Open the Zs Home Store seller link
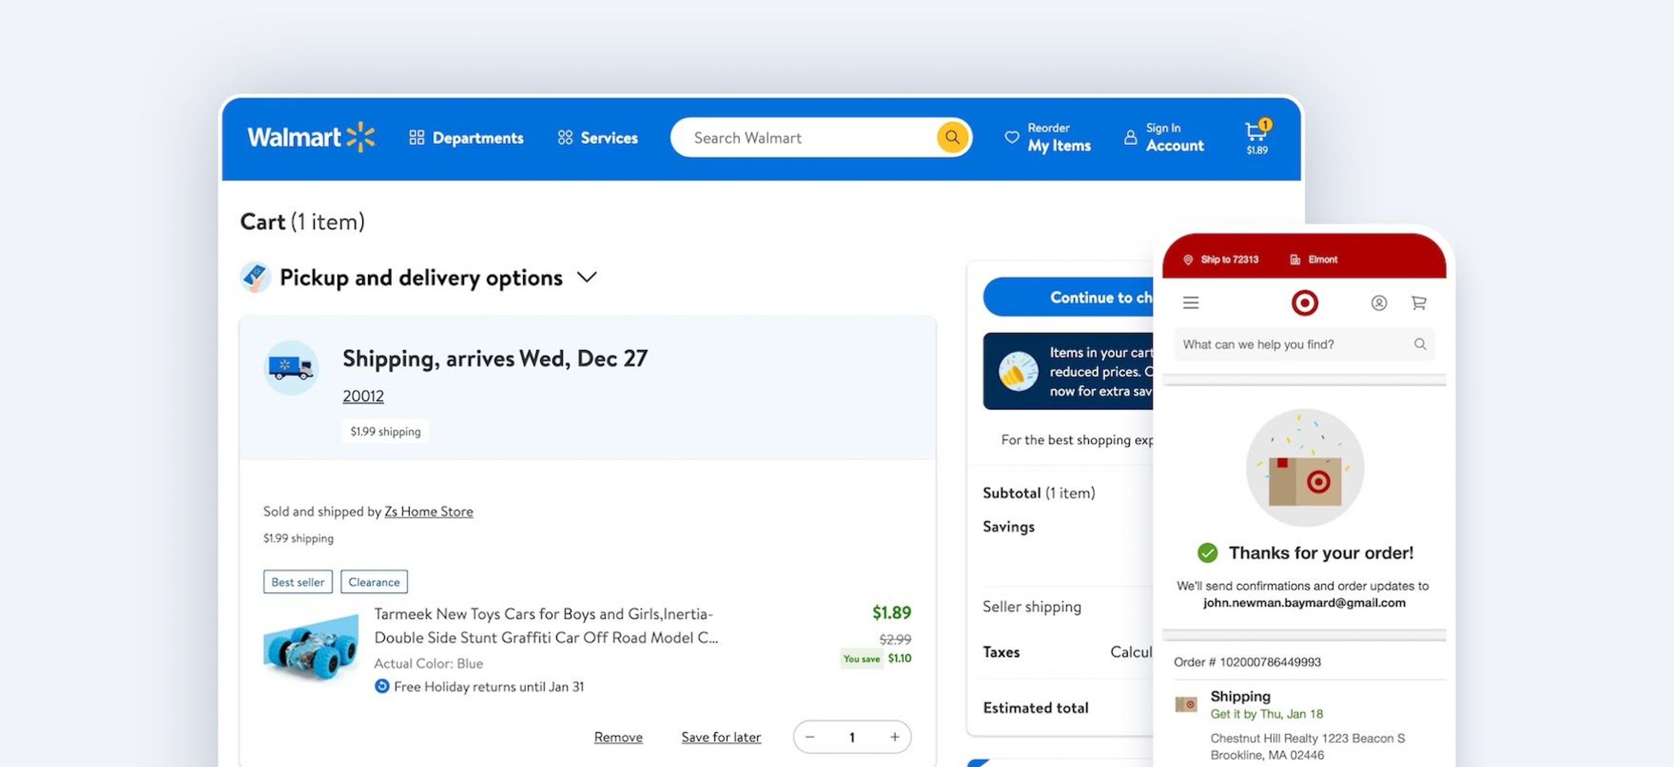Image resolution: width=1674 pixels, height=767 pixels. pyautogui.click(x=428, y=511)
